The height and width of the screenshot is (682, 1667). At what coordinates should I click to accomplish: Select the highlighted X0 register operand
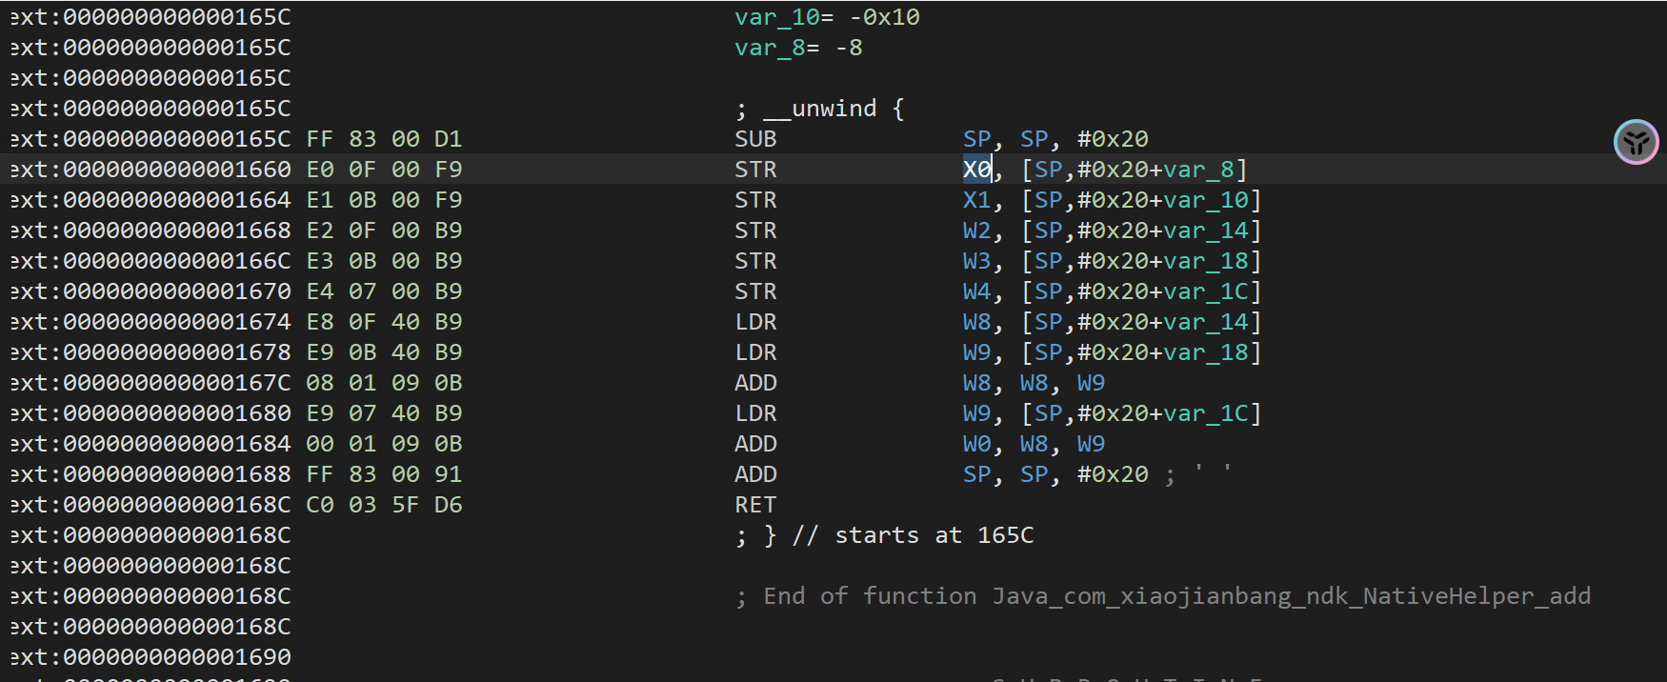(976, 170)
